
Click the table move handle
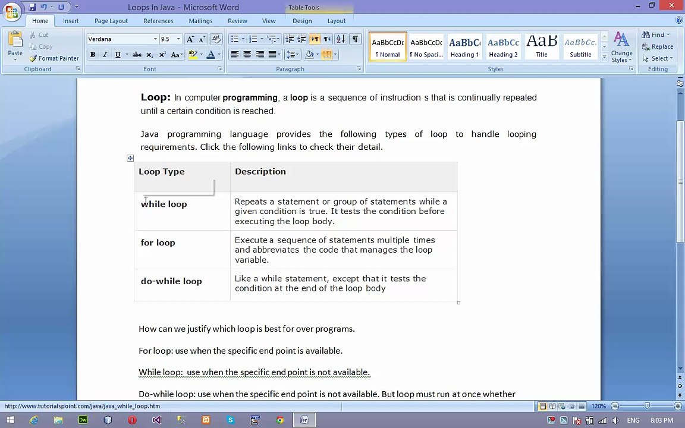tap(130, 158)
